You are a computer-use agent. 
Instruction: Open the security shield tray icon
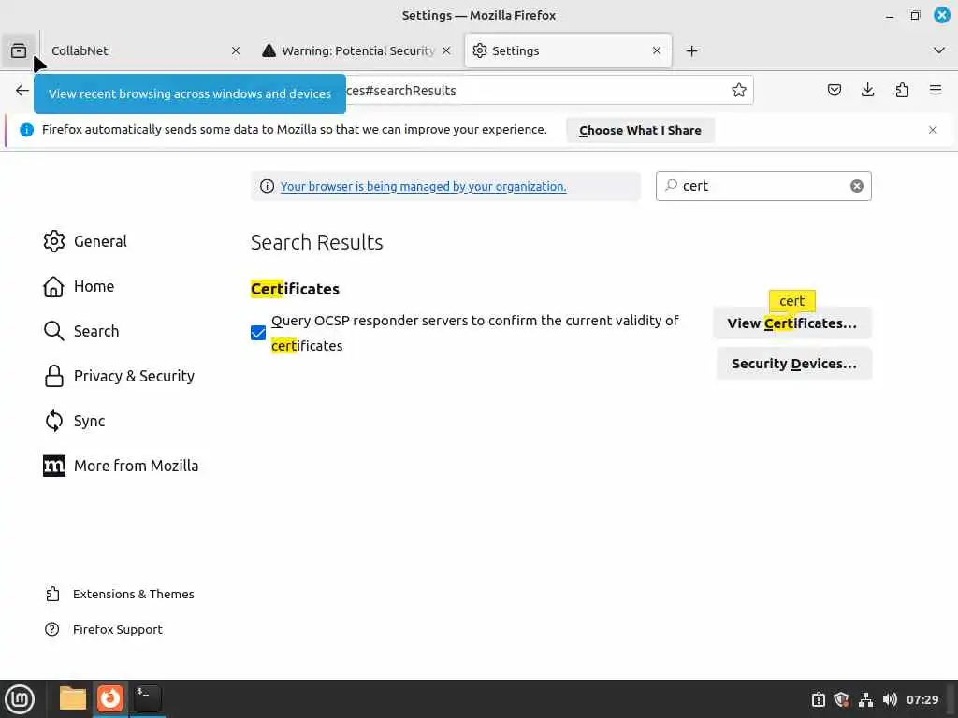(841, 699)
